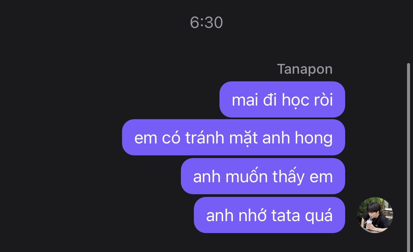
Task: Click the chat's vertical scrollbar
Action: (409, 157)
